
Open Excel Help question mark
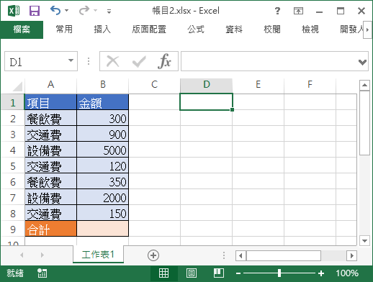[277, 11]
